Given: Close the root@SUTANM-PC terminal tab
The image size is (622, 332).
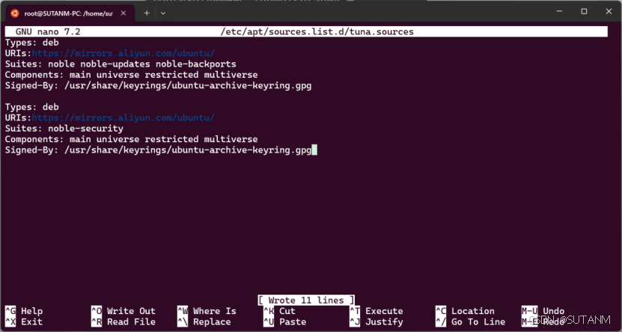Looking at the screenshot, I should 124,13.
